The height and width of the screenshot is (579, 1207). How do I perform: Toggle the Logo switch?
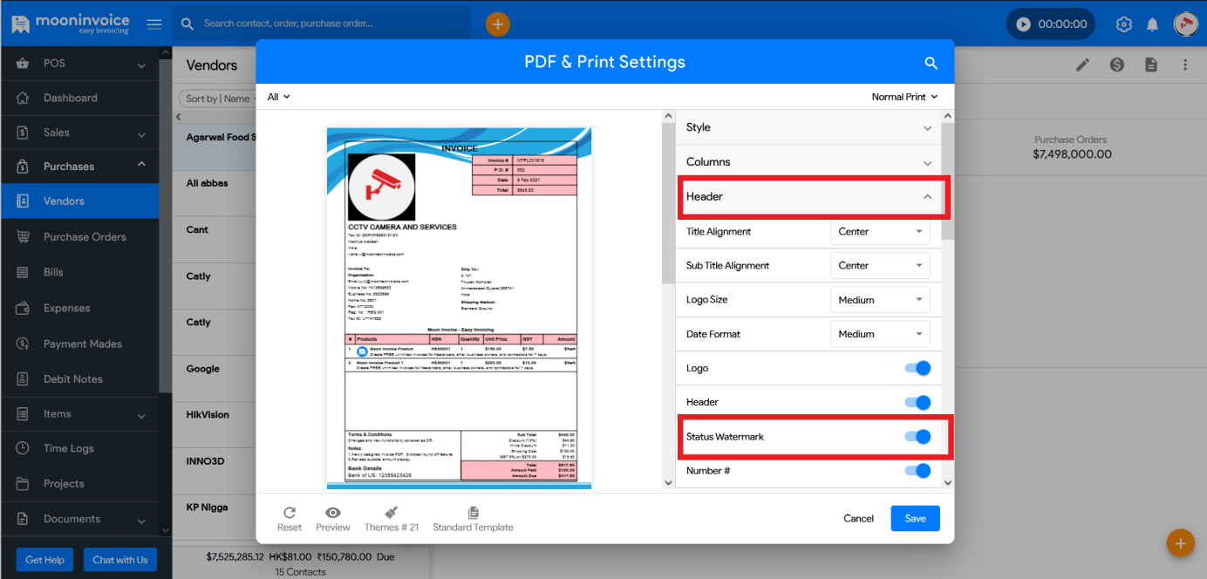[x=918, y=368]
